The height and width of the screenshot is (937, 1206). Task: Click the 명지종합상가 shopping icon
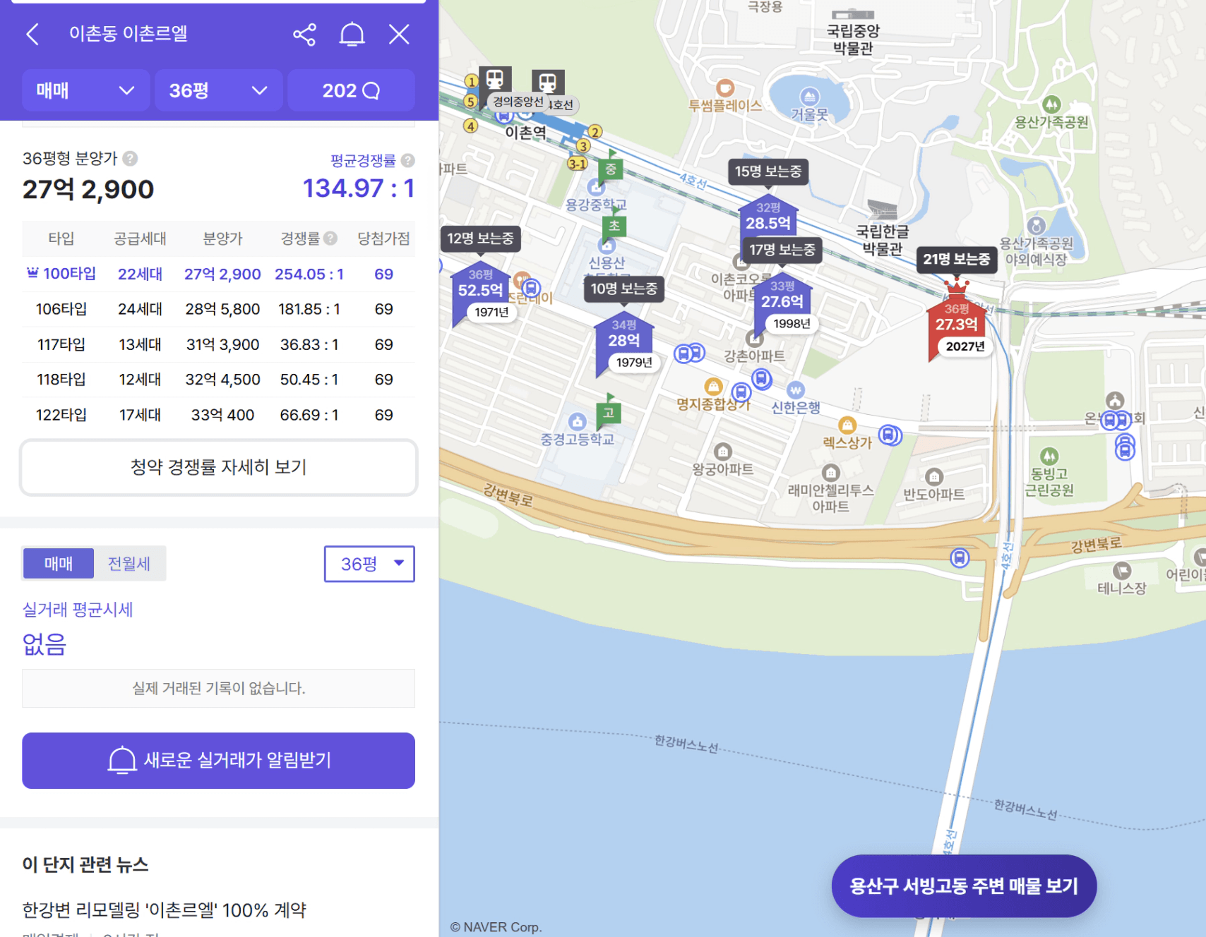click(x=714, y=387)
